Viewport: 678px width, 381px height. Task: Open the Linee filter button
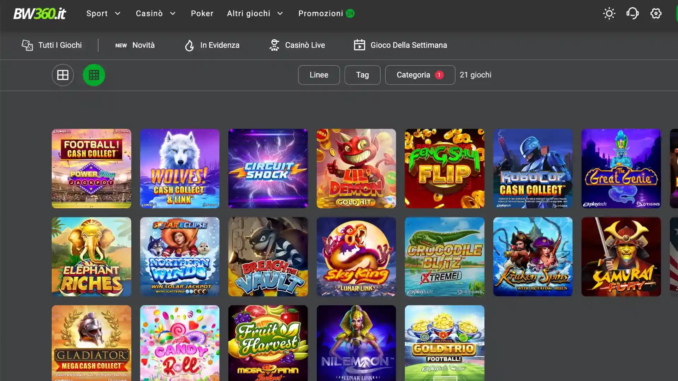tap(319, 75)
